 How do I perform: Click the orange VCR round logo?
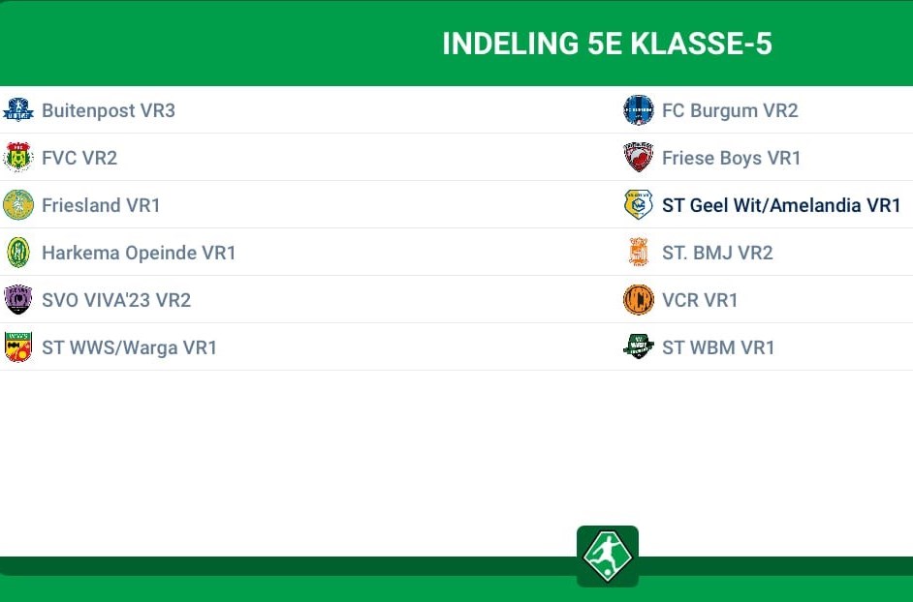point(638,299)
